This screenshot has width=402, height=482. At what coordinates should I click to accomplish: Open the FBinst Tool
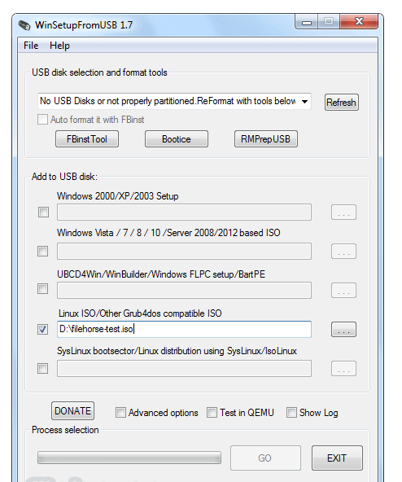click(x=87, y=139)
